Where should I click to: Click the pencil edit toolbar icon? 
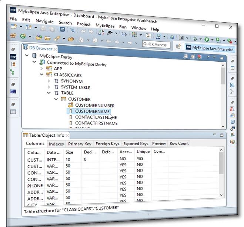tap(57, 38)
